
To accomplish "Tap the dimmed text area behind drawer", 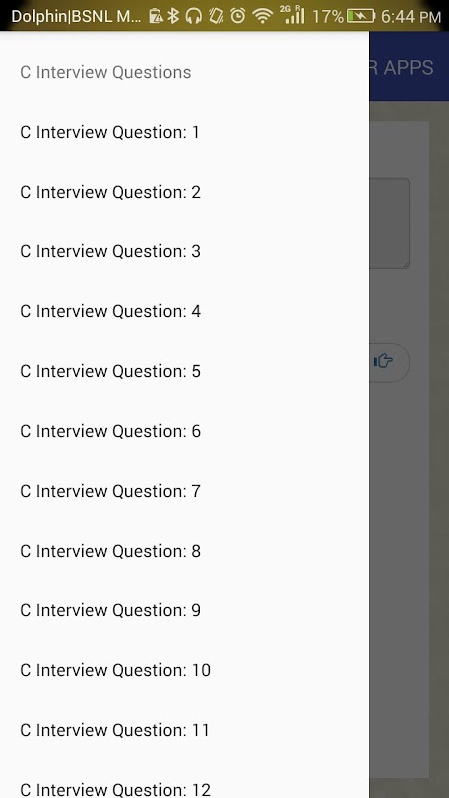I will 389,222.
